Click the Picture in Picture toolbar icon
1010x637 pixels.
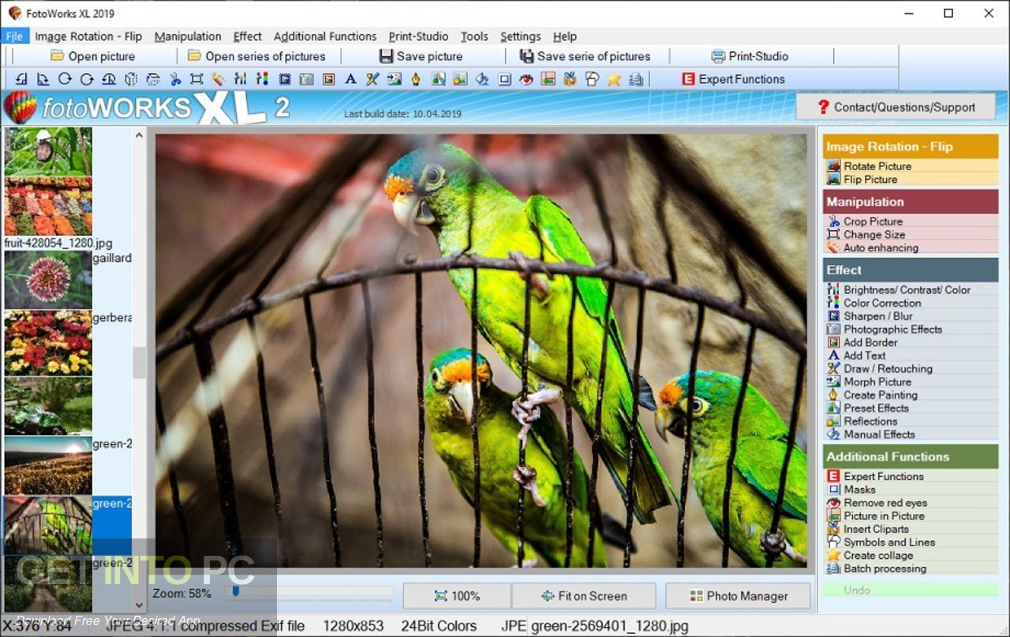(548, 79)
